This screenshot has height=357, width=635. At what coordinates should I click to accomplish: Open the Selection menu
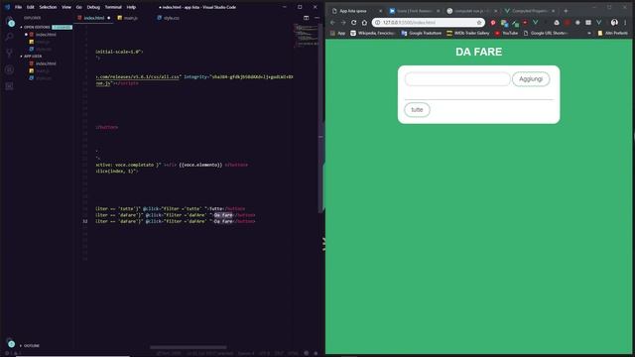(x=48, y=7)
